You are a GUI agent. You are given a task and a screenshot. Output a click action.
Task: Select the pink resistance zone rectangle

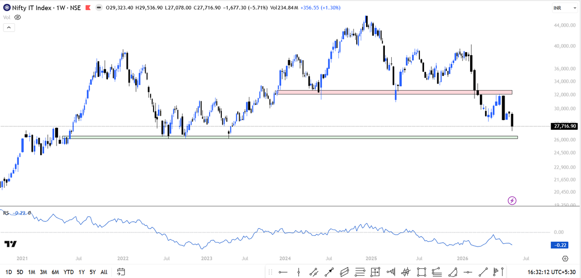pos(394,92)
